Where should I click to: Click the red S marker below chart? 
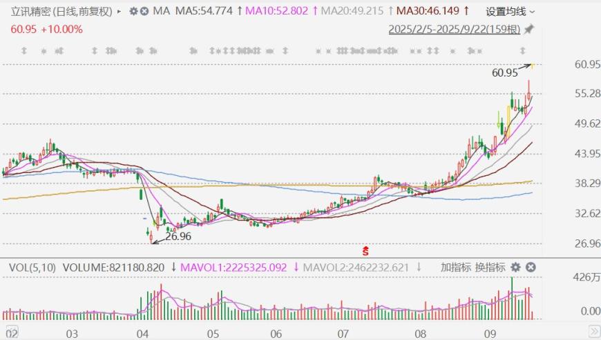[365, 251]
